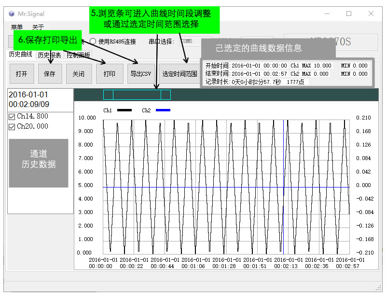Open the 菜单 menu

(x=17, y=27)
